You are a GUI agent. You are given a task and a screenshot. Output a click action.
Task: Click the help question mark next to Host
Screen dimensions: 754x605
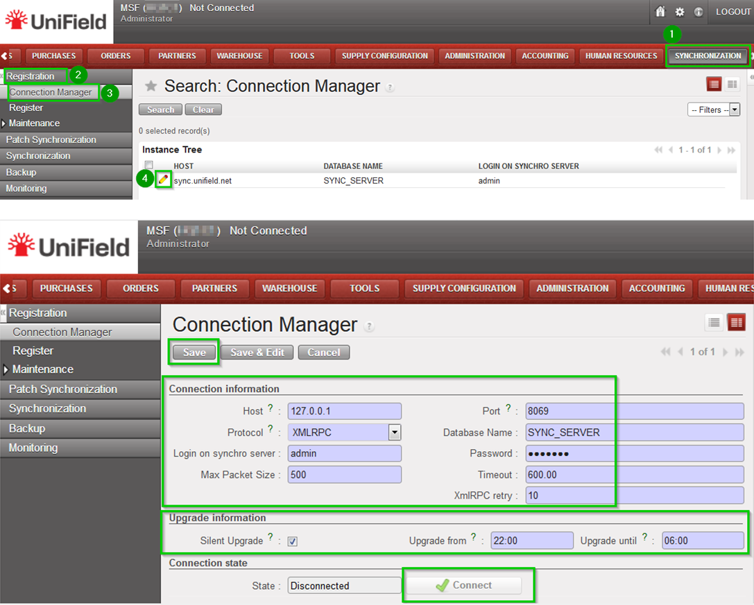271,408
